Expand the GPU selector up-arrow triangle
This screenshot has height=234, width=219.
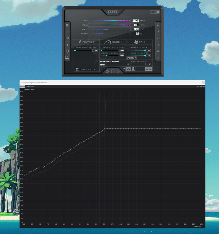point(124,68)
